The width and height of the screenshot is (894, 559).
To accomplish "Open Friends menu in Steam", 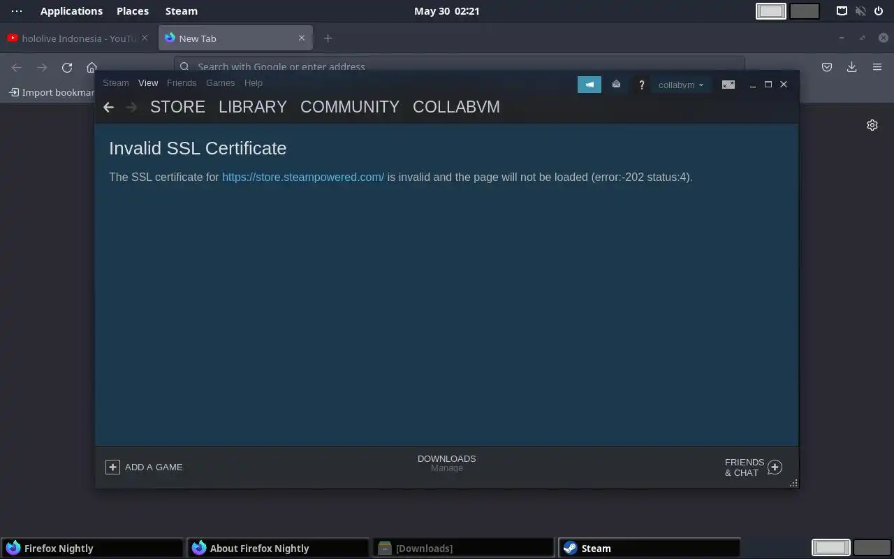I will tap(182, 82).
